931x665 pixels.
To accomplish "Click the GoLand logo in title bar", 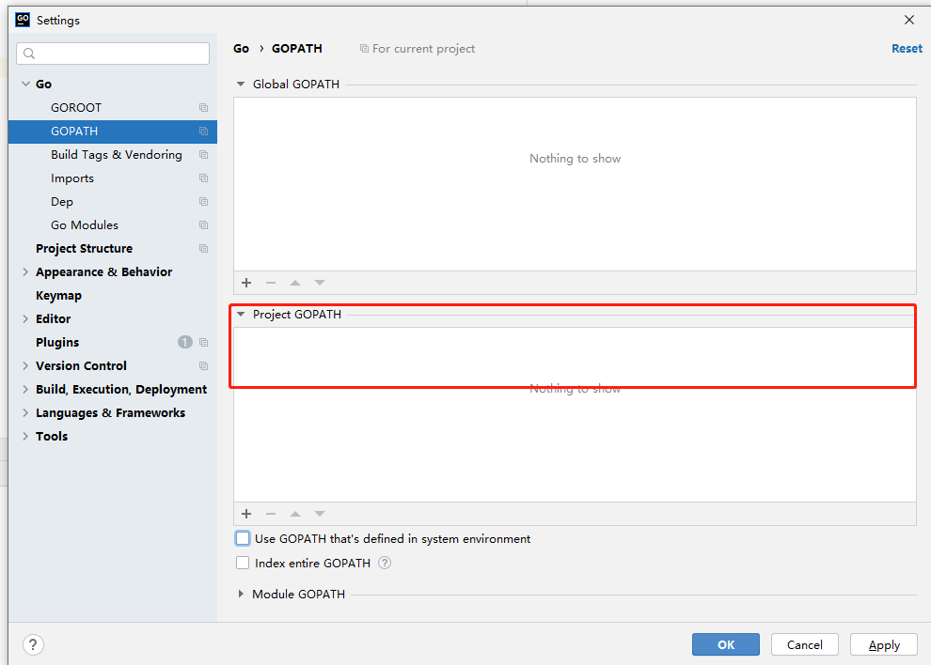I will [x=23, y=20].
